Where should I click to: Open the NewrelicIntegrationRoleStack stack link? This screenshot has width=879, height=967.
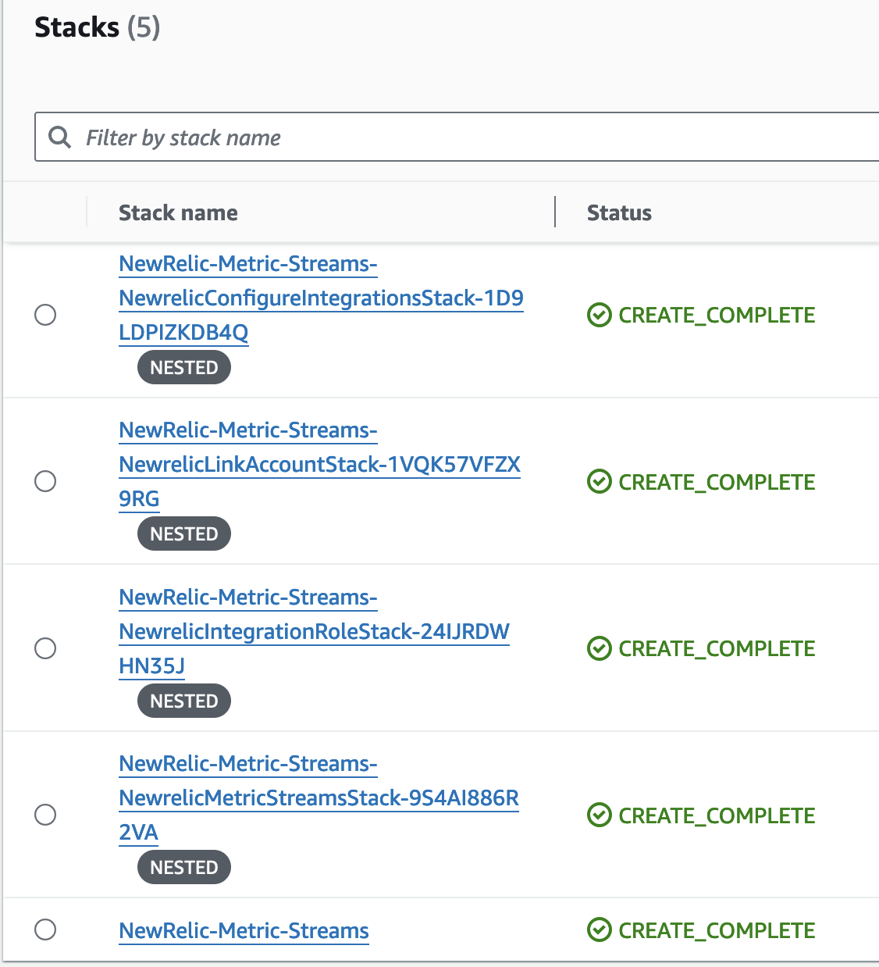pos(313,632)
